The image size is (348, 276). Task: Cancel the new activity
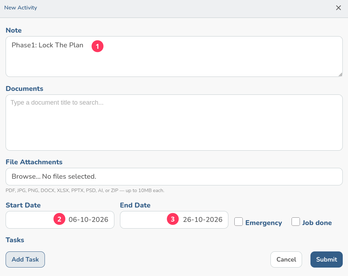(x=286, y=259)
